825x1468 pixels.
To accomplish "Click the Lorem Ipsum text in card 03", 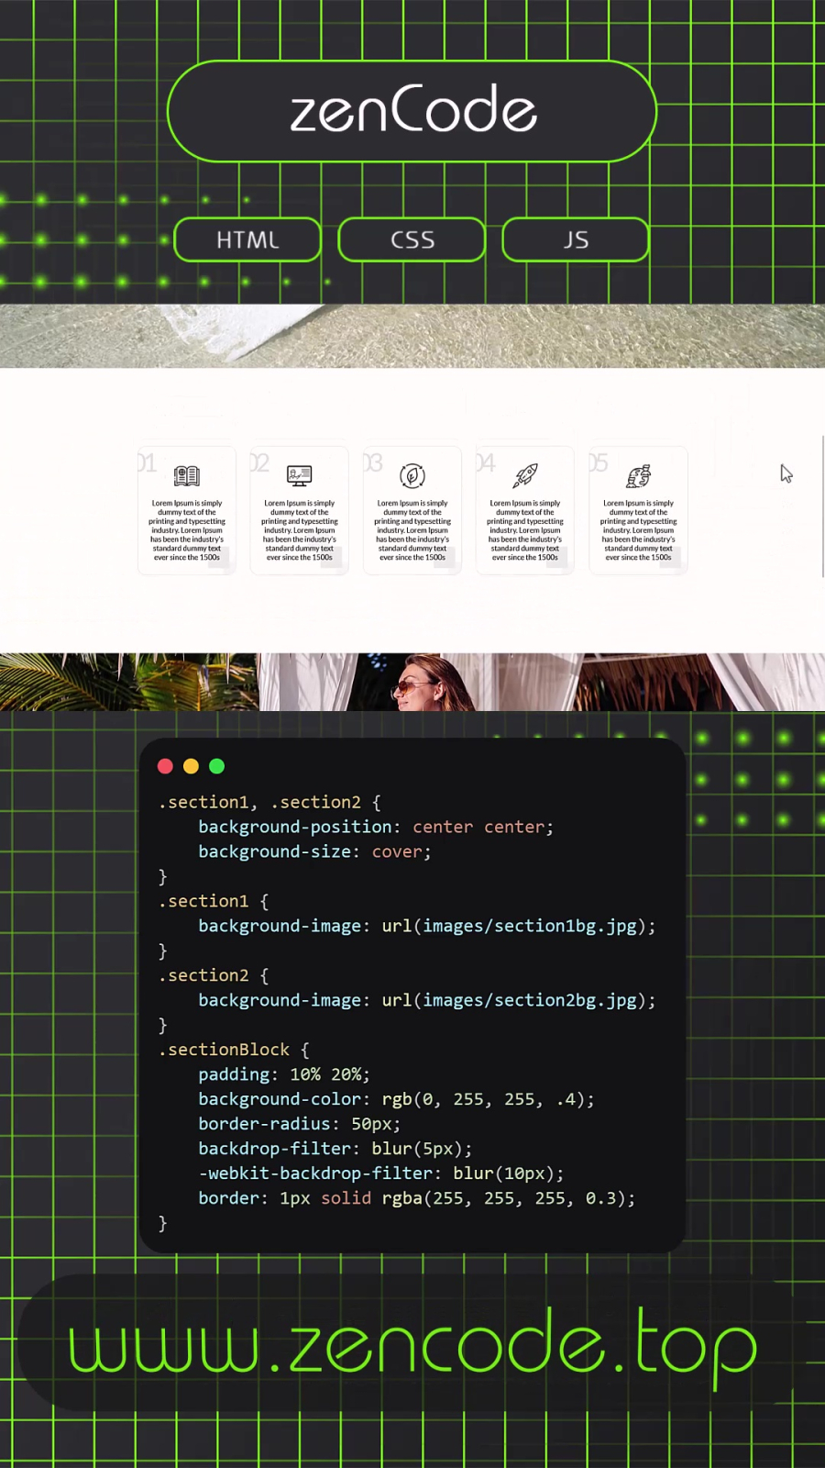I will [412, 530].
